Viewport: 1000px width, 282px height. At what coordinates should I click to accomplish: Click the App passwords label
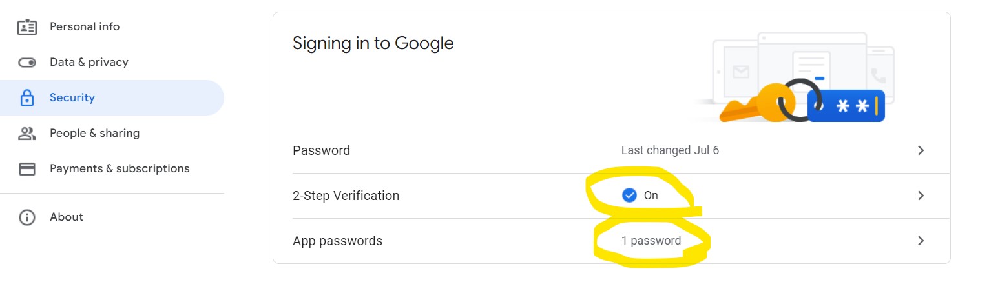[x=337, y=241]
